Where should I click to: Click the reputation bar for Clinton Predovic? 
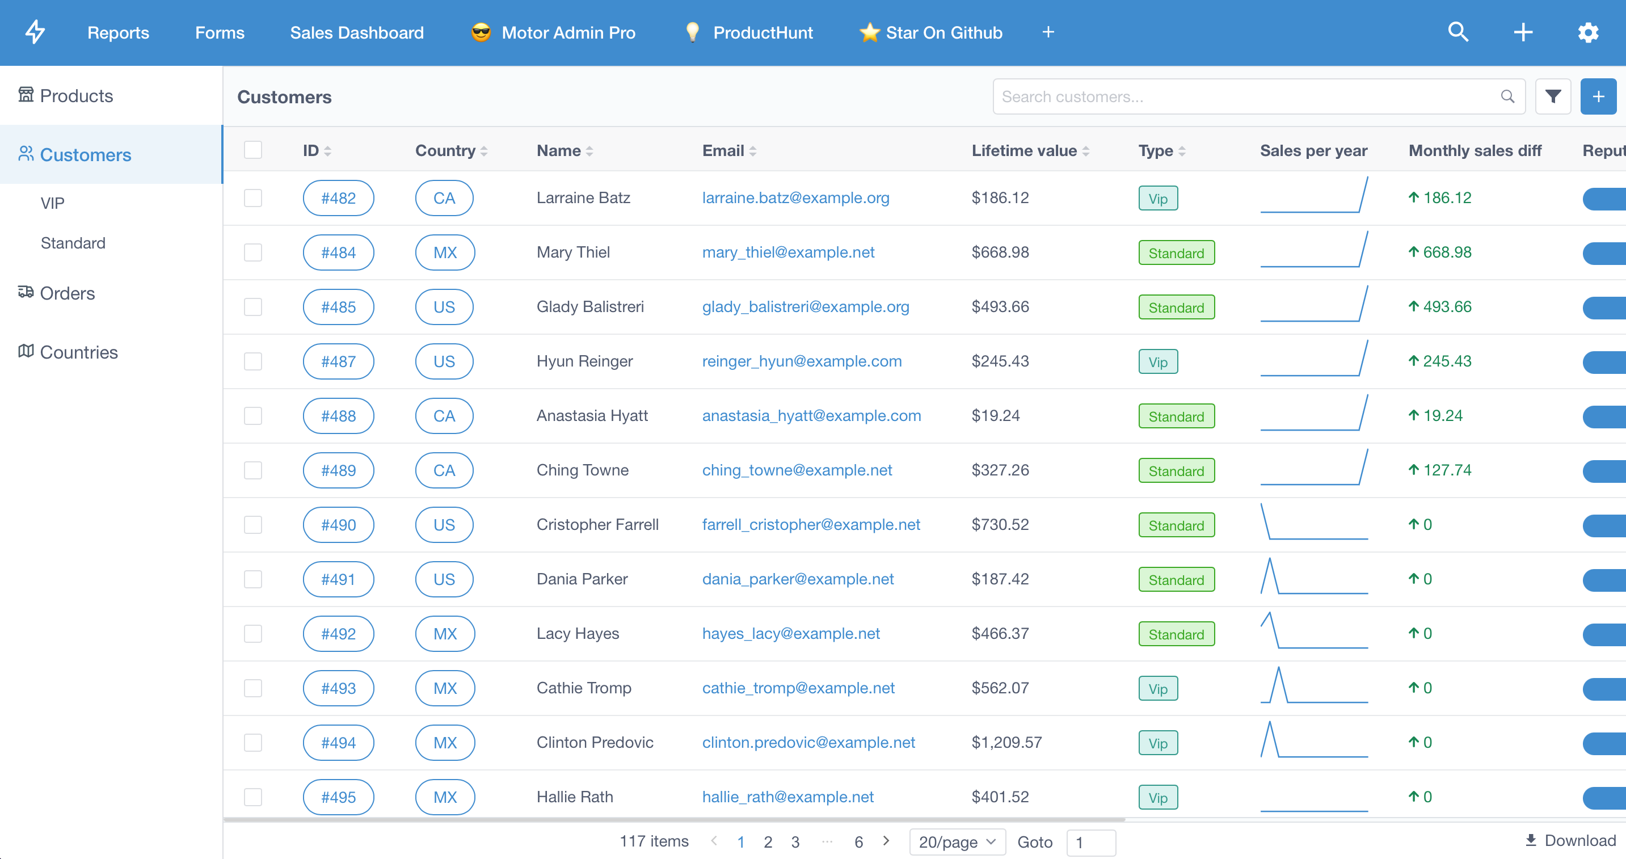pos(1604,743)
